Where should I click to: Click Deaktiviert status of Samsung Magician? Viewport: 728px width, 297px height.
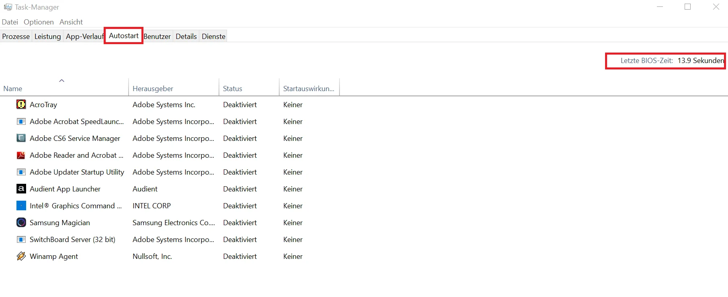240,223
